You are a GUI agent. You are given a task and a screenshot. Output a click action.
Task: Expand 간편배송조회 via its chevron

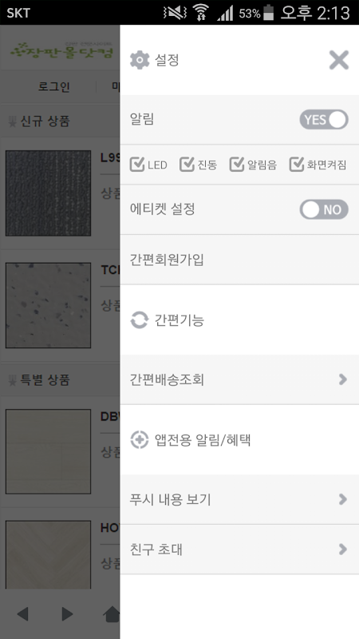pyautogui.click(x=343, y=379)
